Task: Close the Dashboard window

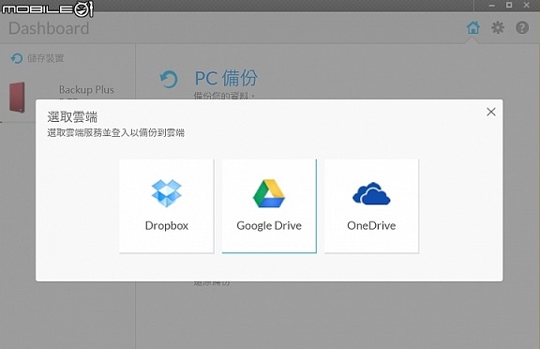Action: 527,5
